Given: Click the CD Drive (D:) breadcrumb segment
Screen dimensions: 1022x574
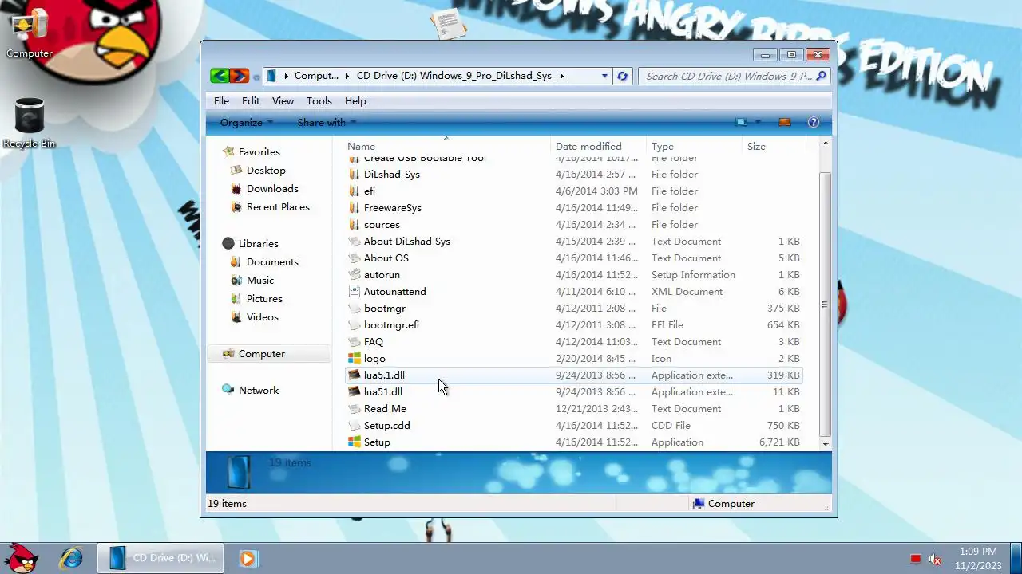Looking at the screenshot, I should [454, 76].
